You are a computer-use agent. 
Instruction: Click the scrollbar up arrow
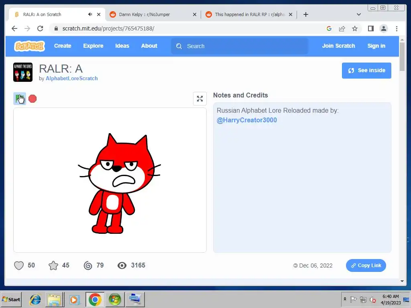pos(402,39)
